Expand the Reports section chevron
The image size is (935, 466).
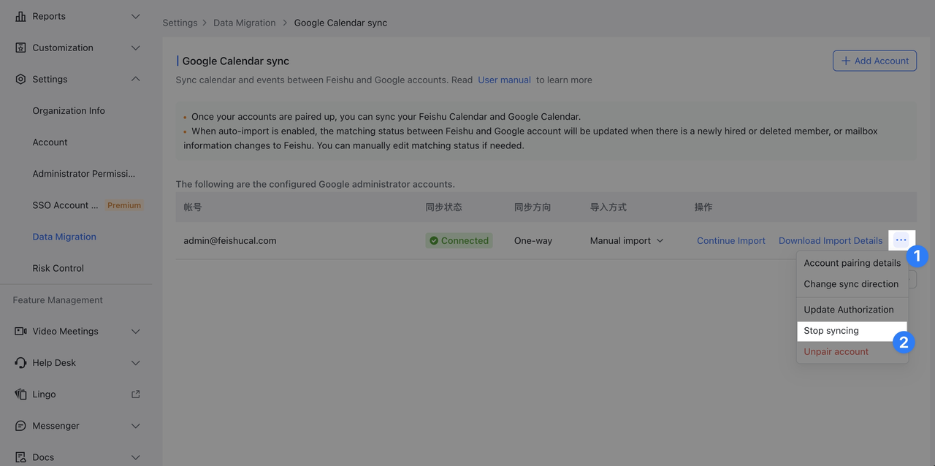point(135,16)
